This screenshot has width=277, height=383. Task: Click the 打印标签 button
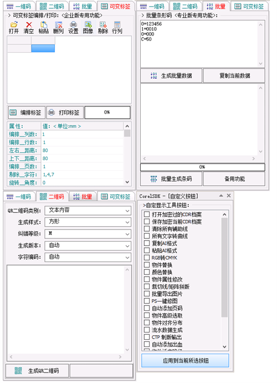(x=65, y=113)
